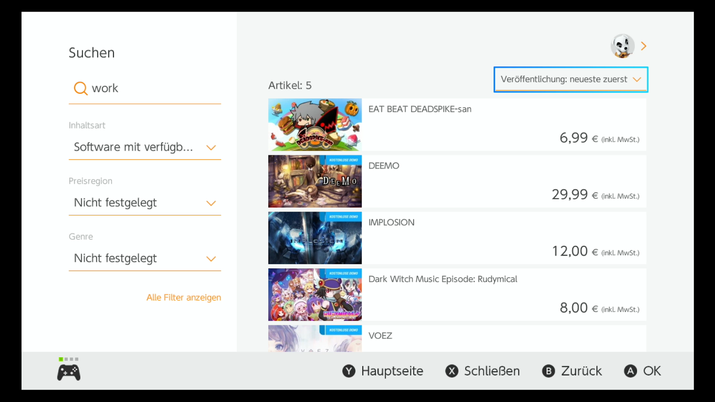Click the B button icon for Zurück
Image resolution: width=715 pixels, height=402 pixels.
pos(548,371)
